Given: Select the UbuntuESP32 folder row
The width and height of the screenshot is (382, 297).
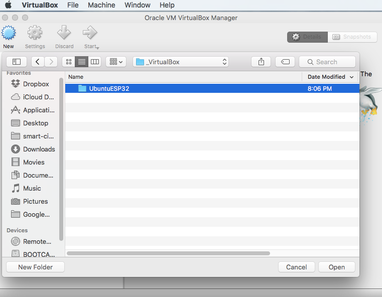Looking at the screenshot, I should pyautogui.click(x=212, y=88).
